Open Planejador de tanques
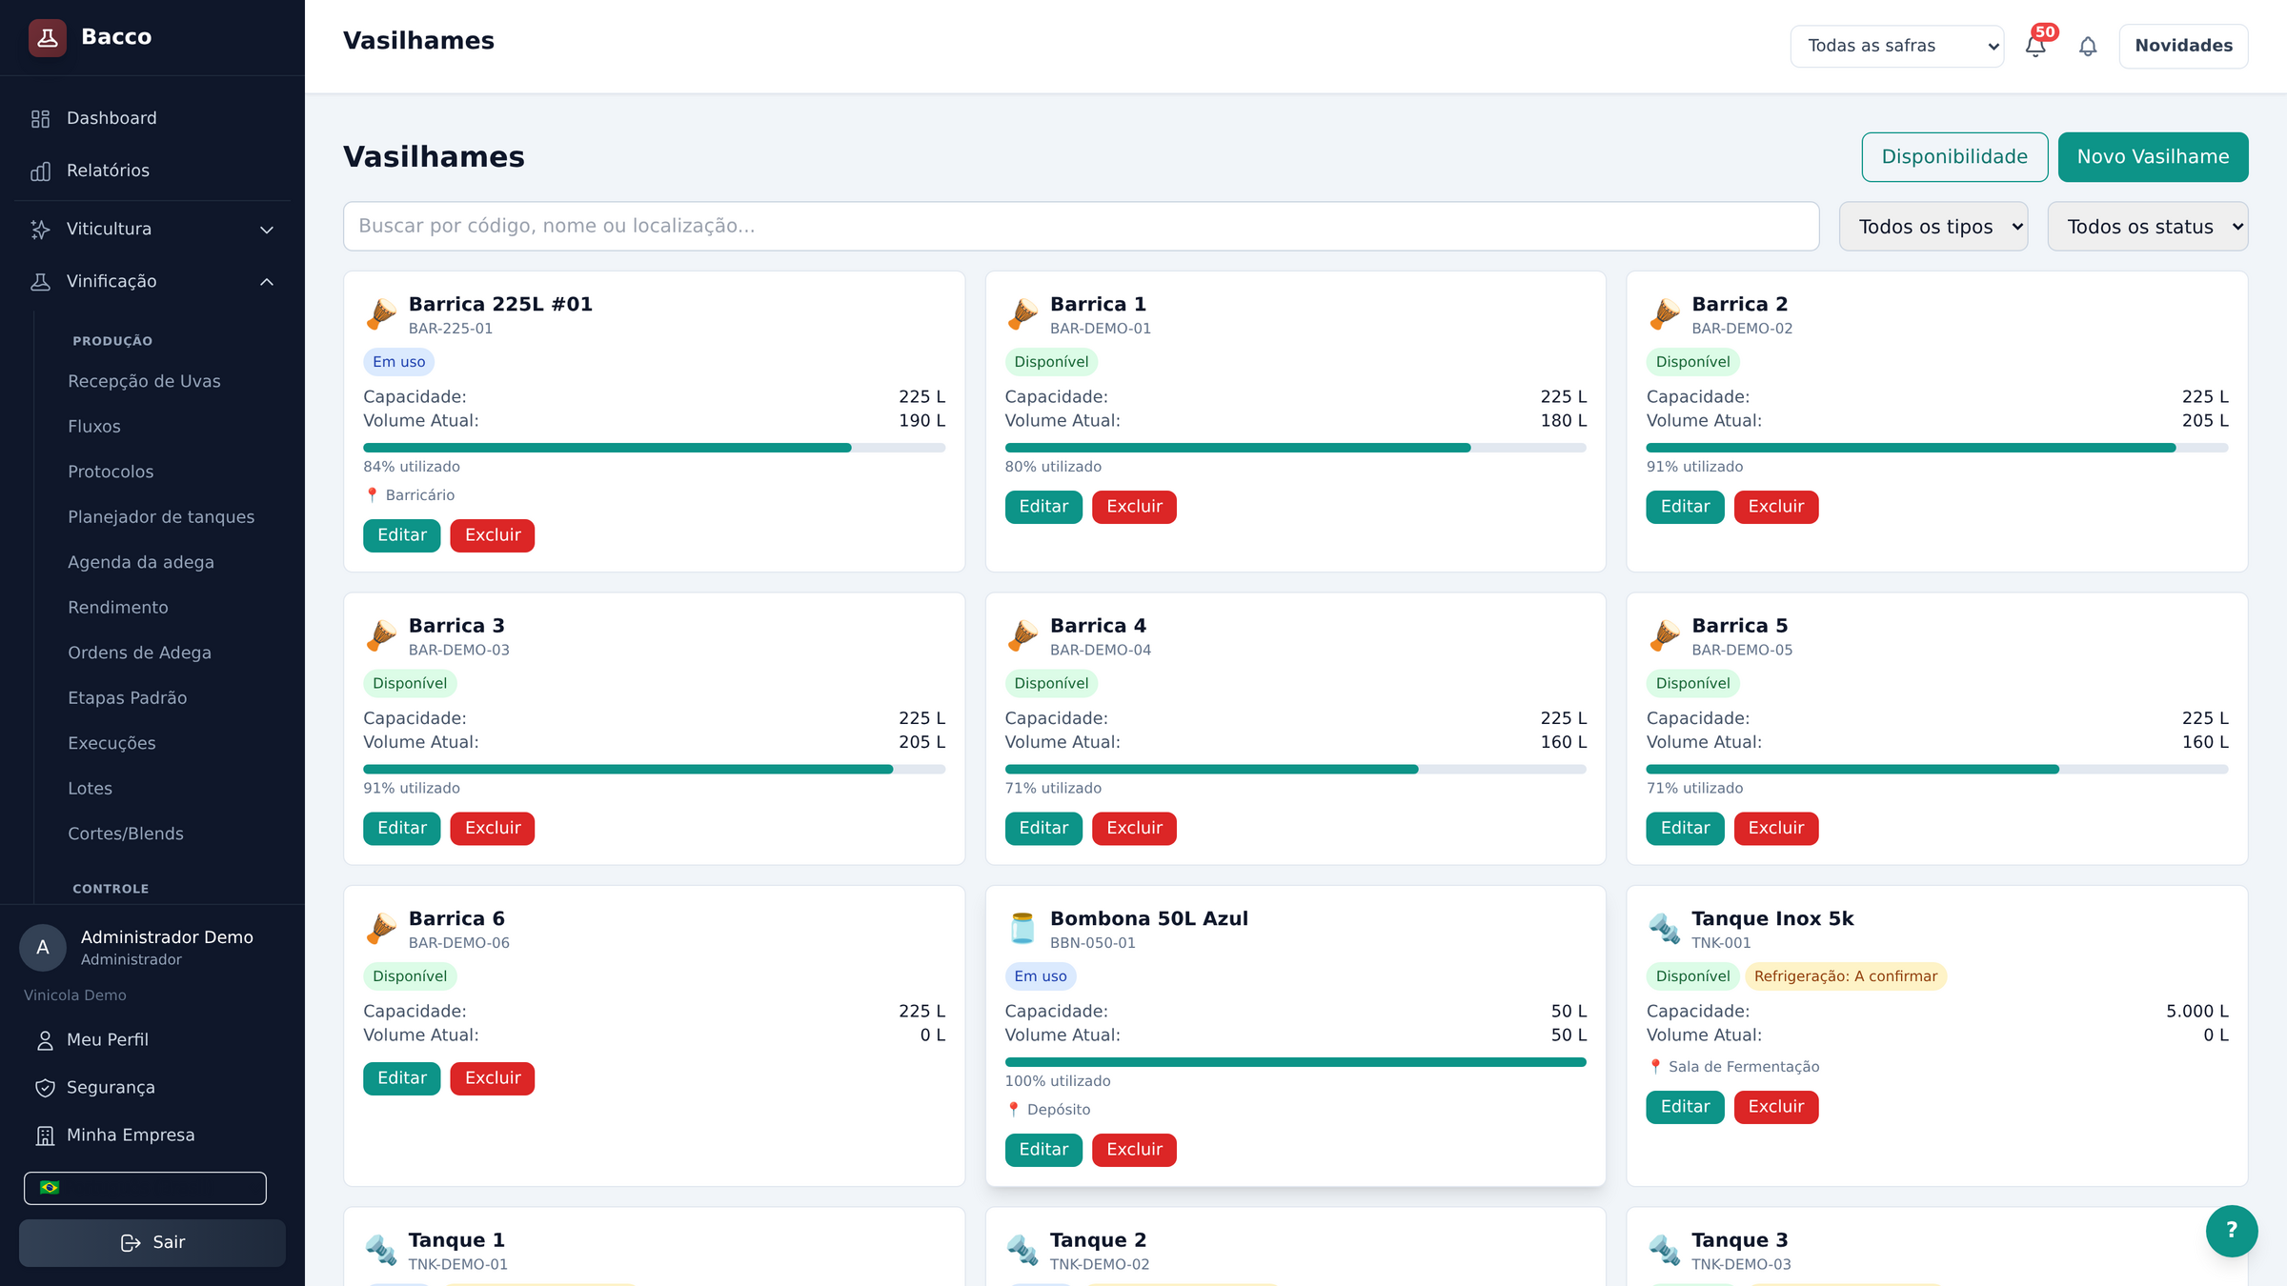Viewport: 2287px width, 1286px height. [x=161, y=517]
